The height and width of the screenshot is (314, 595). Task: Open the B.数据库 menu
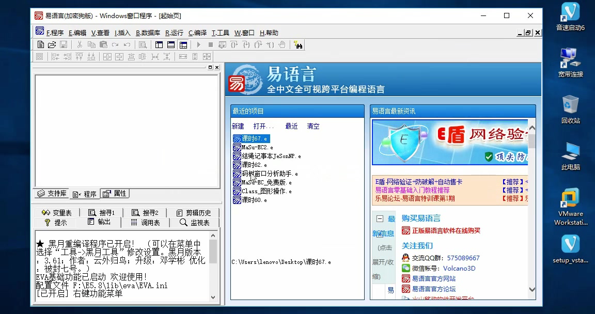point(148,33)
